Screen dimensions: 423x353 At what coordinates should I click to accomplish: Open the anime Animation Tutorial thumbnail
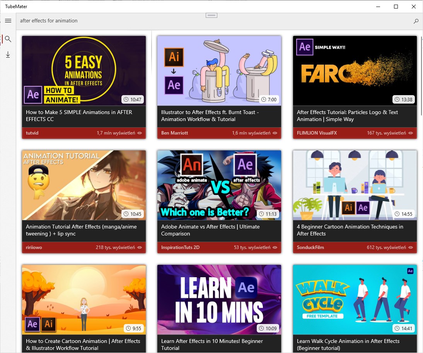(x=84, y=185)
